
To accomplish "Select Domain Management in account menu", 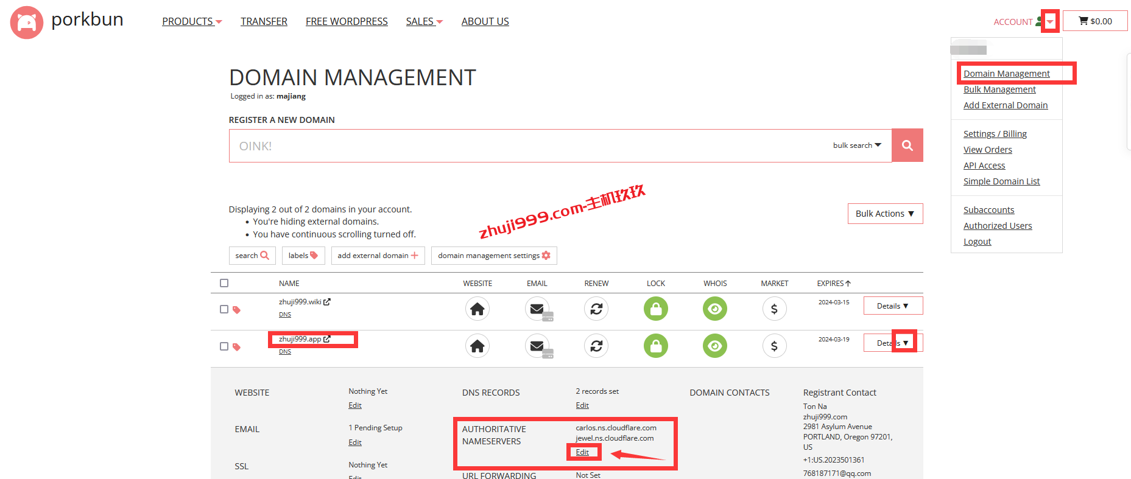I will coord(1007,74).
